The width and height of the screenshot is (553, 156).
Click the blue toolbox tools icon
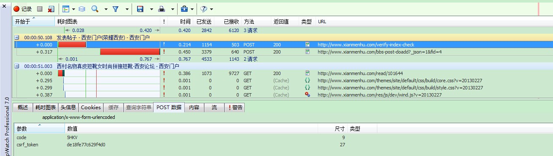click(185, 8)
